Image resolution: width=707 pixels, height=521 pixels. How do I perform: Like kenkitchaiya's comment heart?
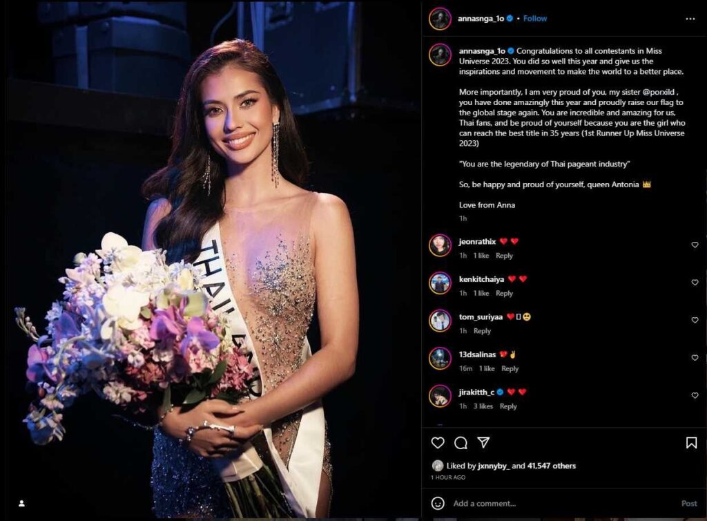click(695, 282)
